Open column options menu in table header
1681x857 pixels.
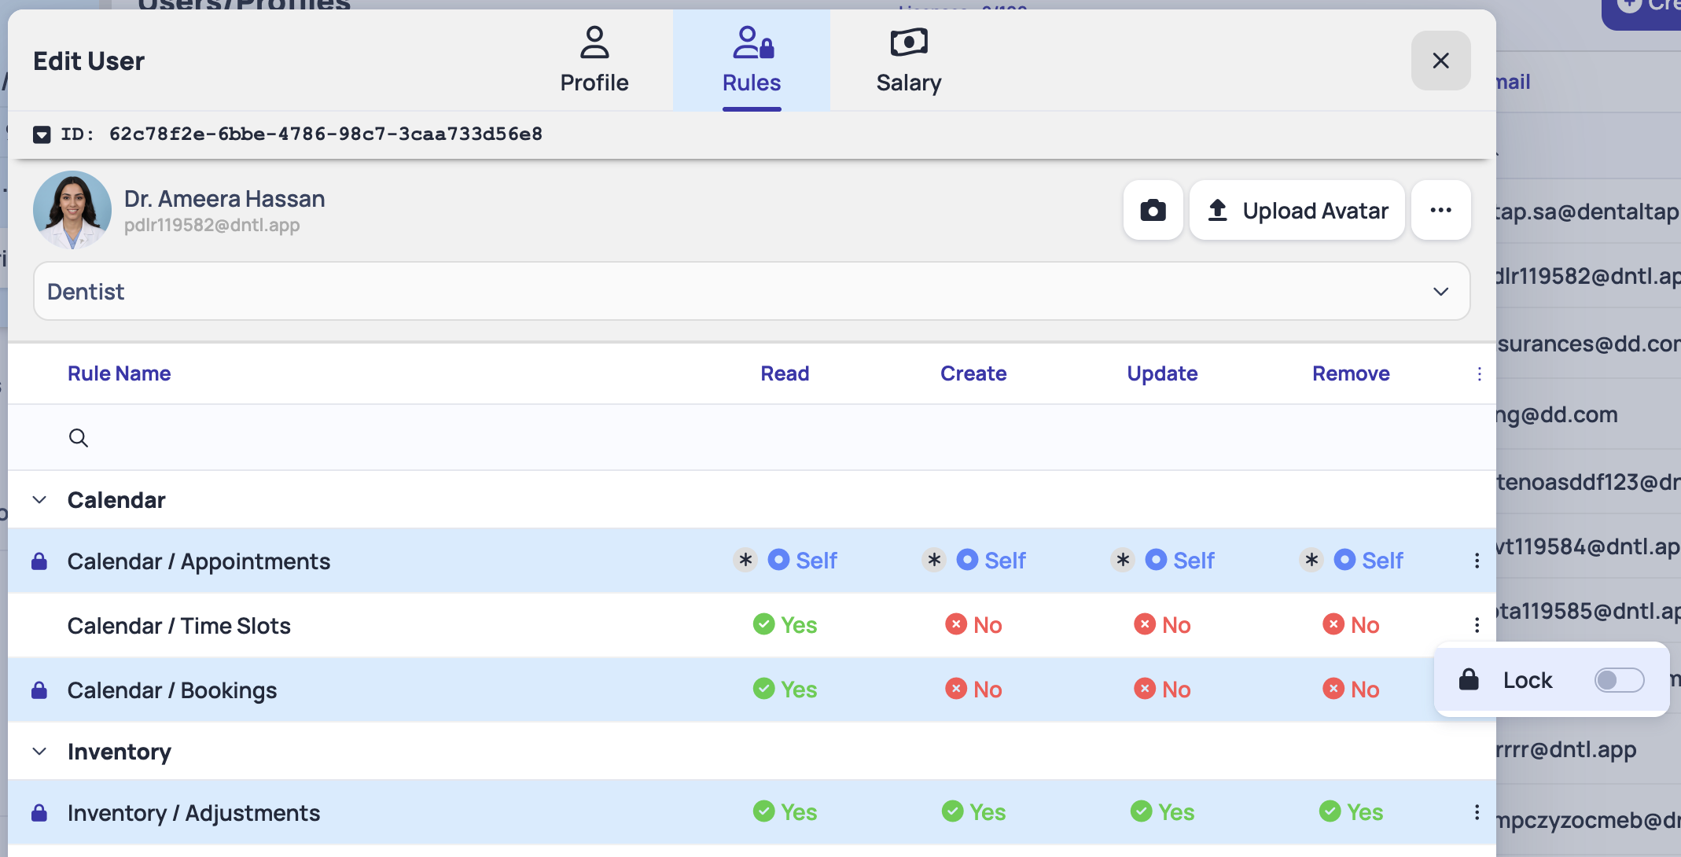click(x=1479, y=373)
